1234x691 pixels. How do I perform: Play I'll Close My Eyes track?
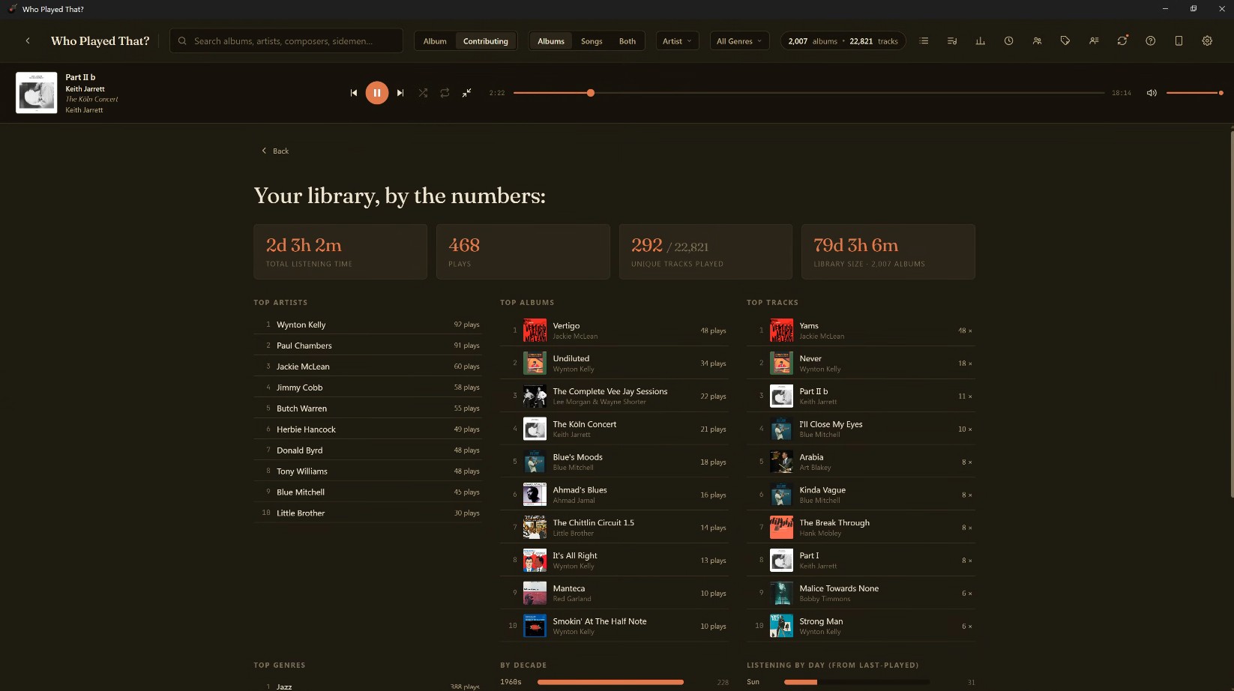click(x=861, y=429)
